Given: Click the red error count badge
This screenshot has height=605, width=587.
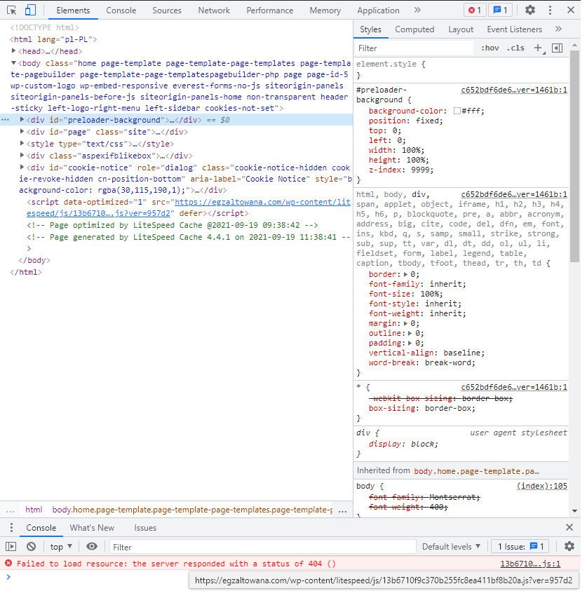Looking at the screenshot, I should [x=475, y=10].
